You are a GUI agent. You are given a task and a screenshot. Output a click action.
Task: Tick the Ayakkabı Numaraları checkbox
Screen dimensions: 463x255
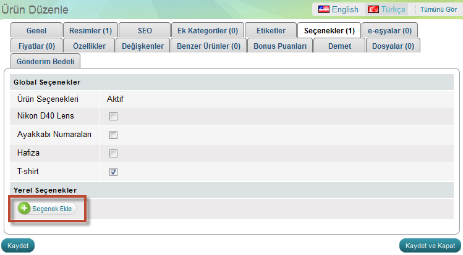pyautogui.click(x=114, y=135)
